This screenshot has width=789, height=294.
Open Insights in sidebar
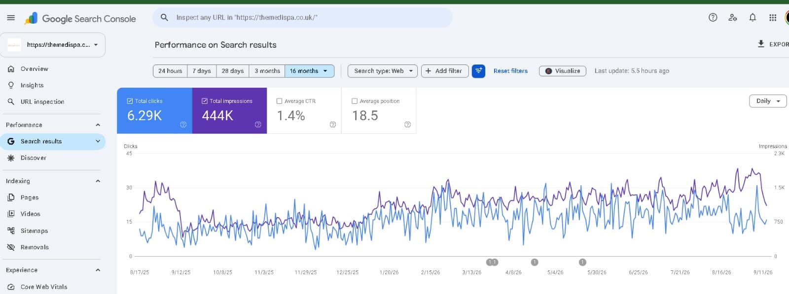point(32,85)
